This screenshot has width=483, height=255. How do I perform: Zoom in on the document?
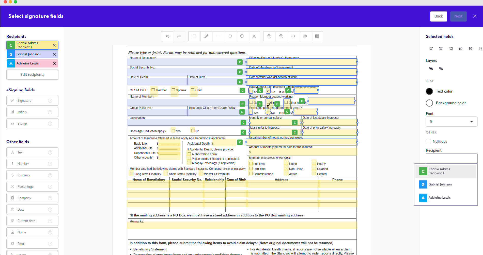tap(281, 36)
